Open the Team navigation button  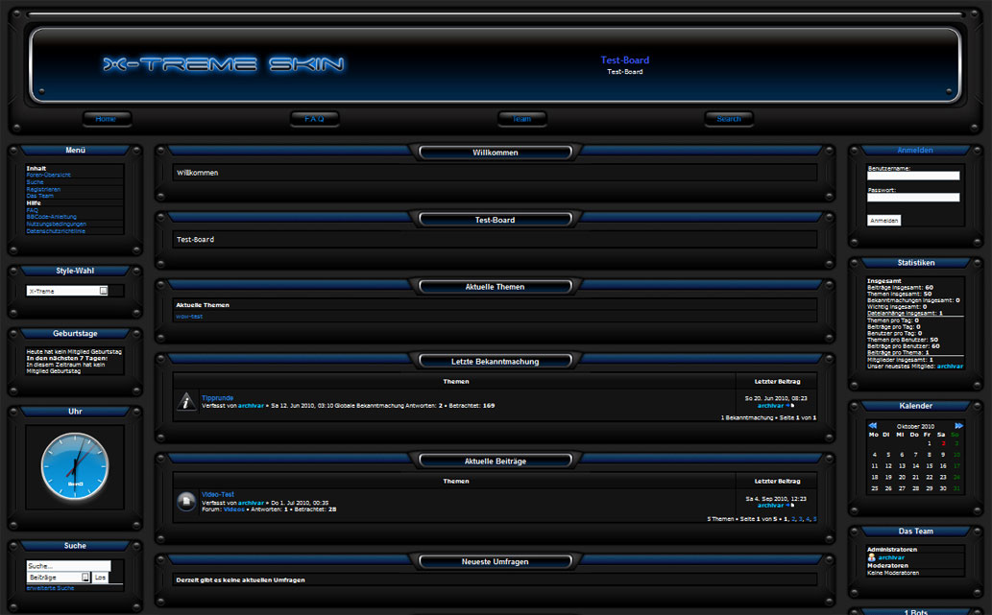tap(521, 119)
